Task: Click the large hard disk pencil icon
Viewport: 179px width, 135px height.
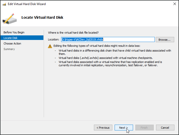Action: (x=10, y=18)
